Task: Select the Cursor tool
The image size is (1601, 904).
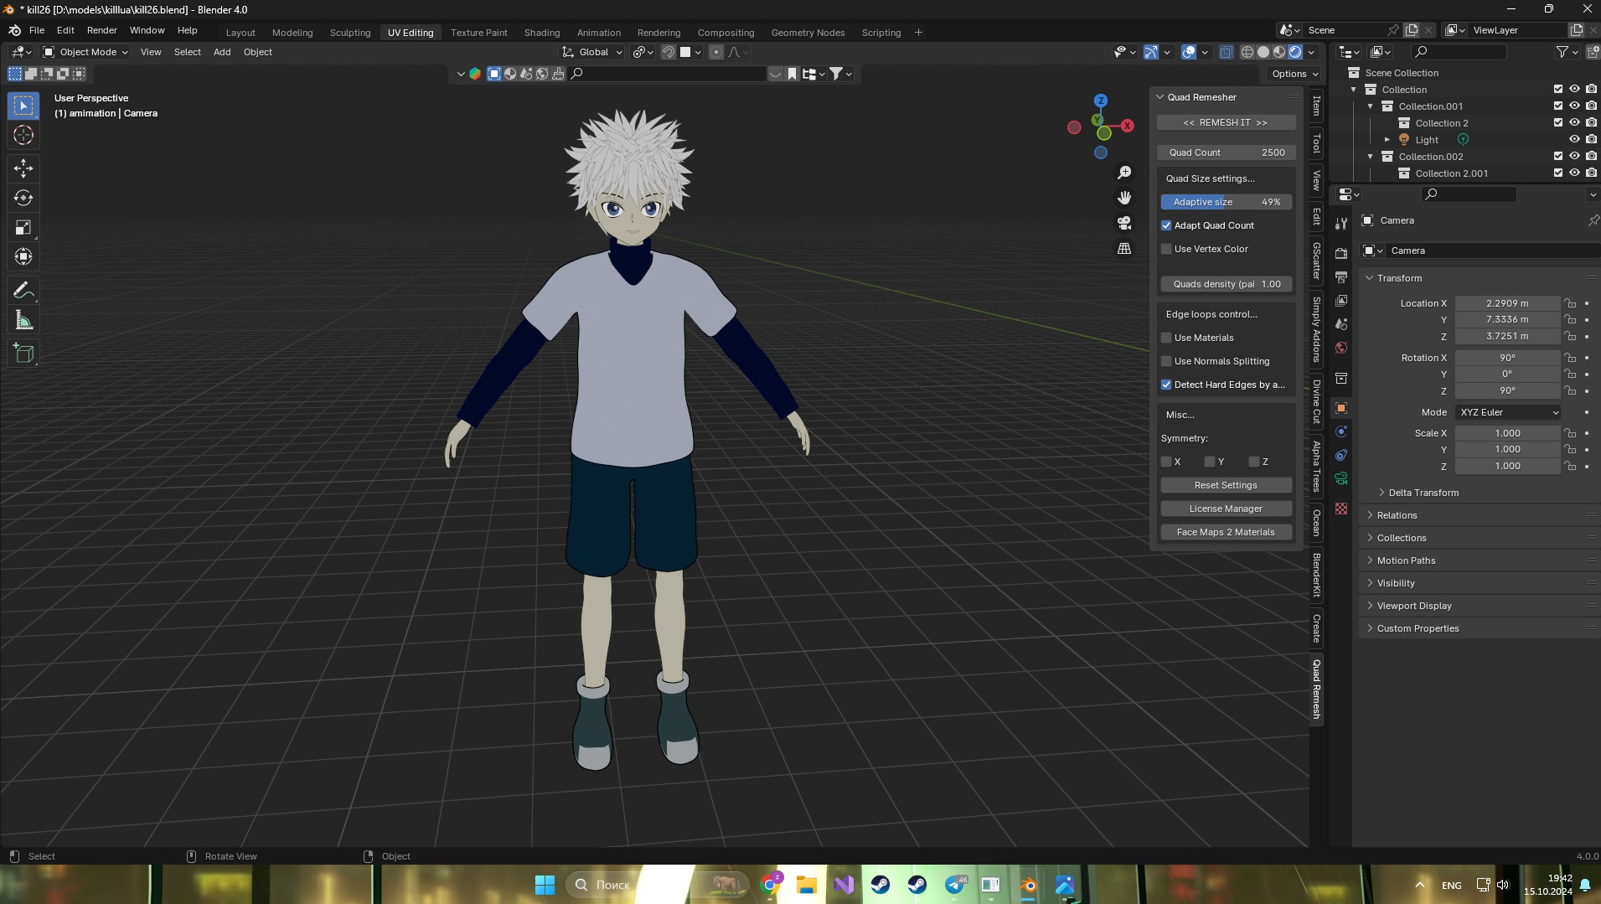Action: pos(23,135)
